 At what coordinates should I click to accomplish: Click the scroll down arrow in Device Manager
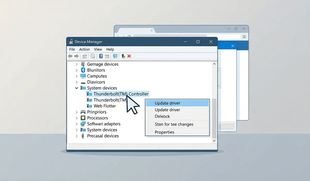point(214,140)
